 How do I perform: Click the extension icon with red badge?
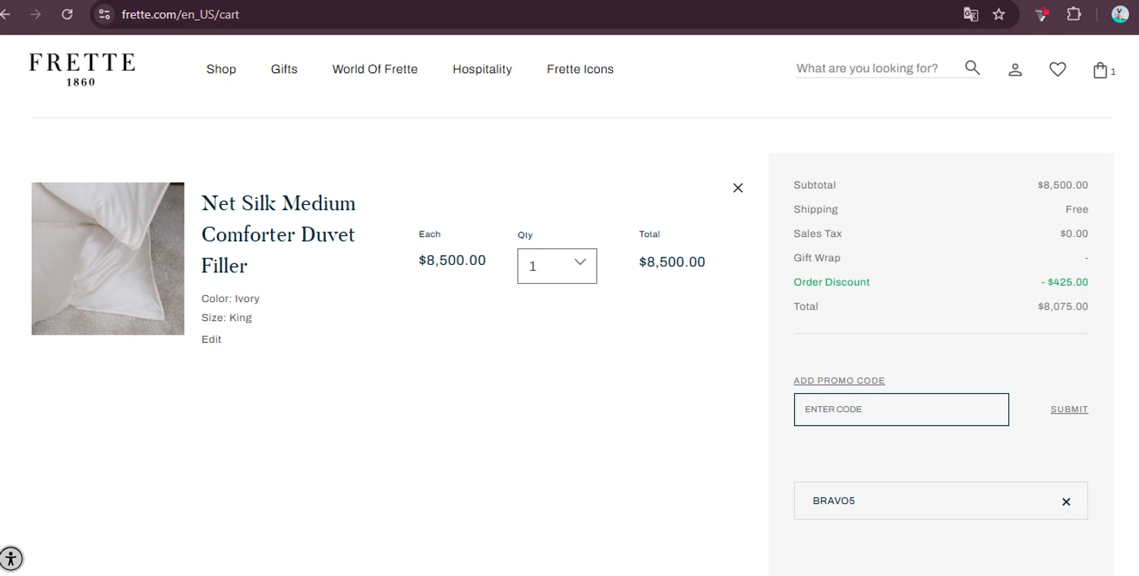(x=1042, y=14)
